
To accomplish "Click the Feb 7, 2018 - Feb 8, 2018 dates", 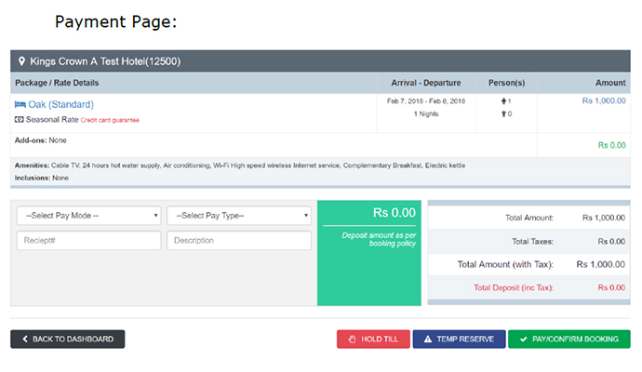I will coord(426,101).
